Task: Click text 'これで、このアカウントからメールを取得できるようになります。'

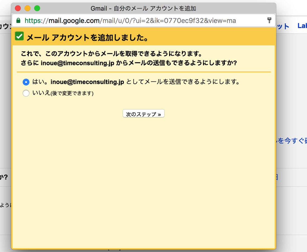Action: click(x=111, y=53)
